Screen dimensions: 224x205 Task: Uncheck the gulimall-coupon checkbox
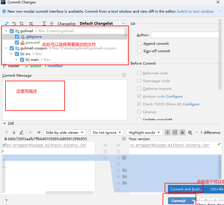tap(12, 48)
